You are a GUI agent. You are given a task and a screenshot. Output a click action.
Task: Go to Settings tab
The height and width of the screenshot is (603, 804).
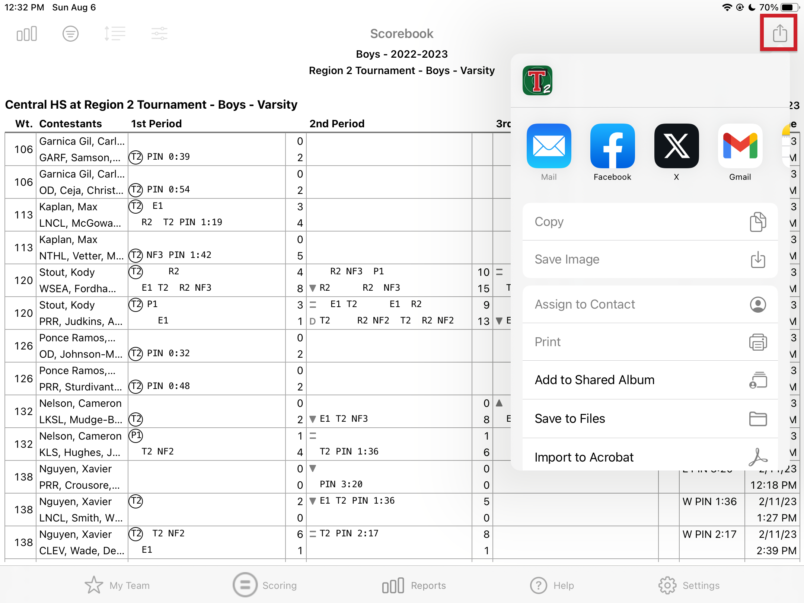click(689, 586)
